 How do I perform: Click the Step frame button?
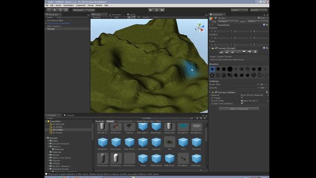(x=162, y=10)
